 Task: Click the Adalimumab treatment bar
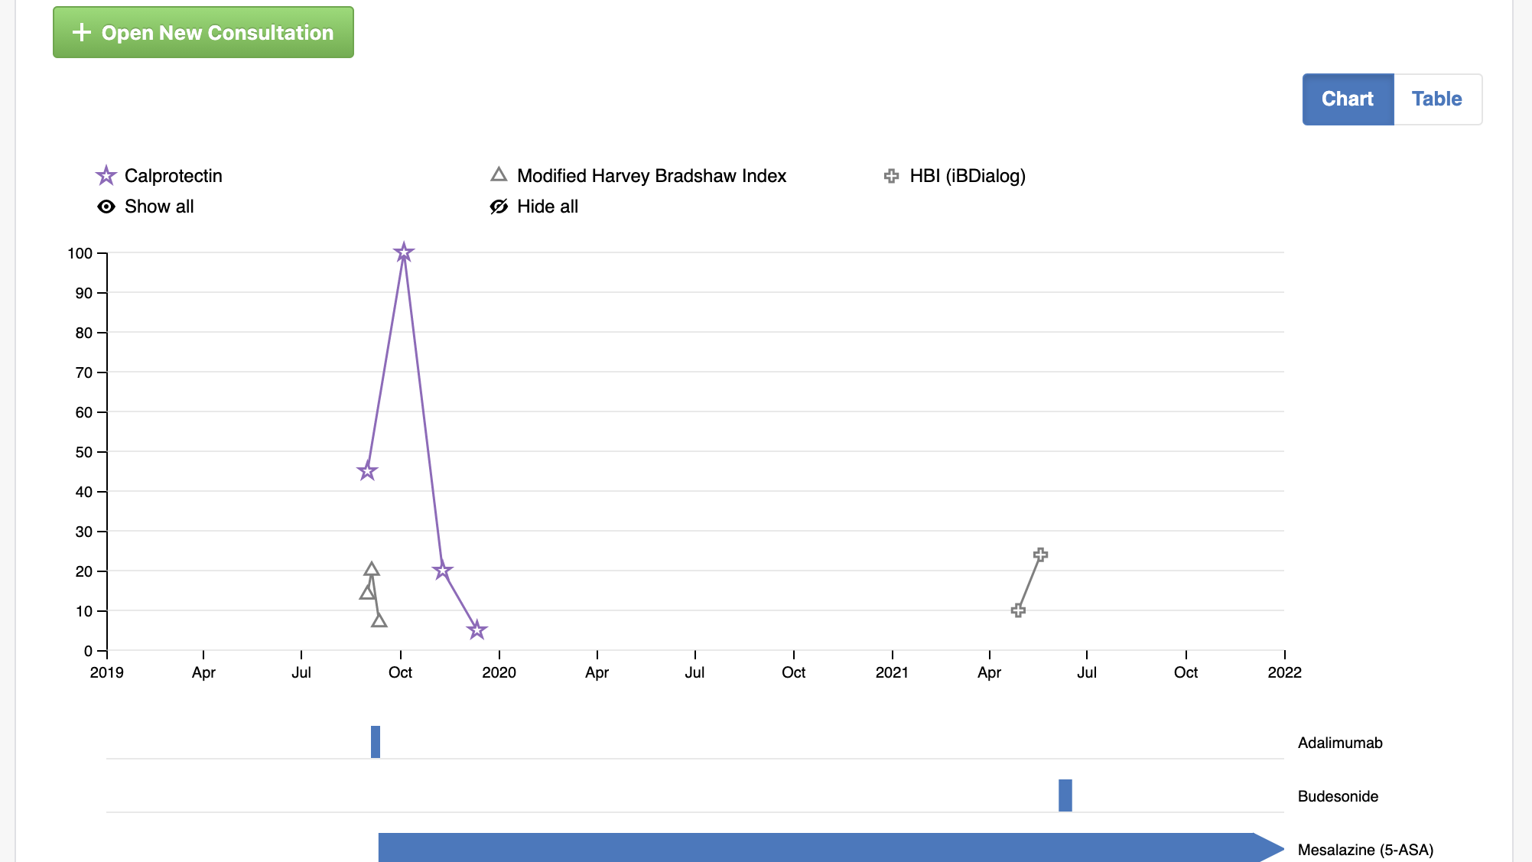(x=375, y=742)
